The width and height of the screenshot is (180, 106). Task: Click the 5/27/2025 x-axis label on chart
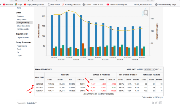142,57
